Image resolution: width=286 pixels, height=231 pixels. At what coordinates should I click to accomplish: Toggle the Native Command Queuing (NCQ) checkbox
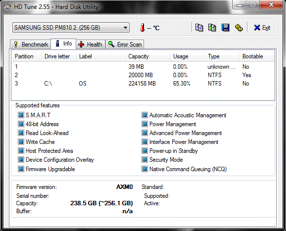coord(144,169)
